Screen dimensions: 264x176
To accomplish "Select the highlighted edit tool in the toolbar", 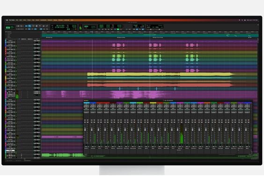I will coord(29,26).
